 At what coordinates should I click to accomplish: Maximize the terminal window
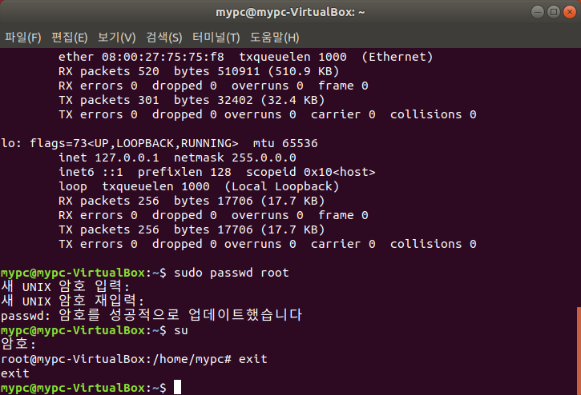(554, 12)
